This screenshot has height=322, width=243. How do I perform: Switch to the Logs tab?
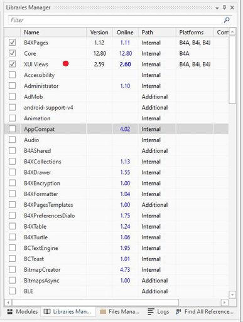158,311
